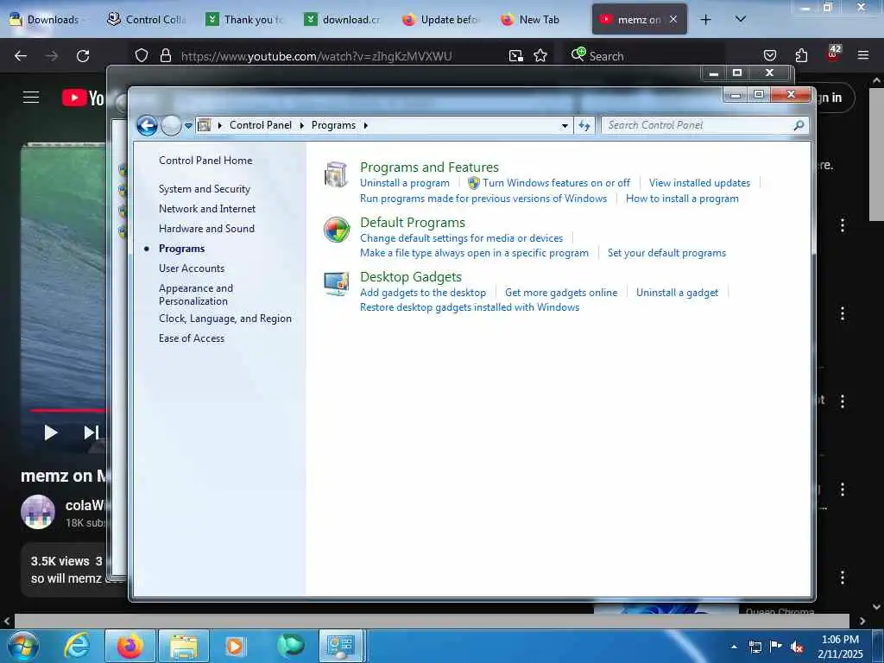This screenshot has height=663, width=884.
Task: Open Windows Start menu
Action: [x=22, y=646]
